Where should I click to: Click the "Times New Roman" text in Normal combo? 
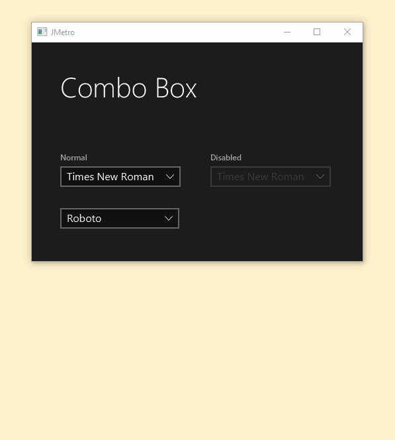click(x=110, y=177)
